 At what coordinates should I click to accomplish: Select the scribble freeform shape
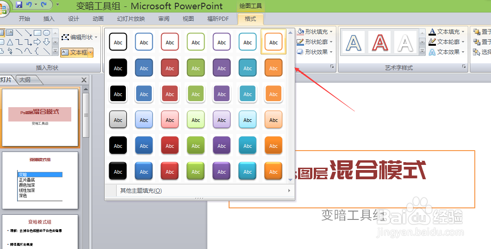[10, 51]
